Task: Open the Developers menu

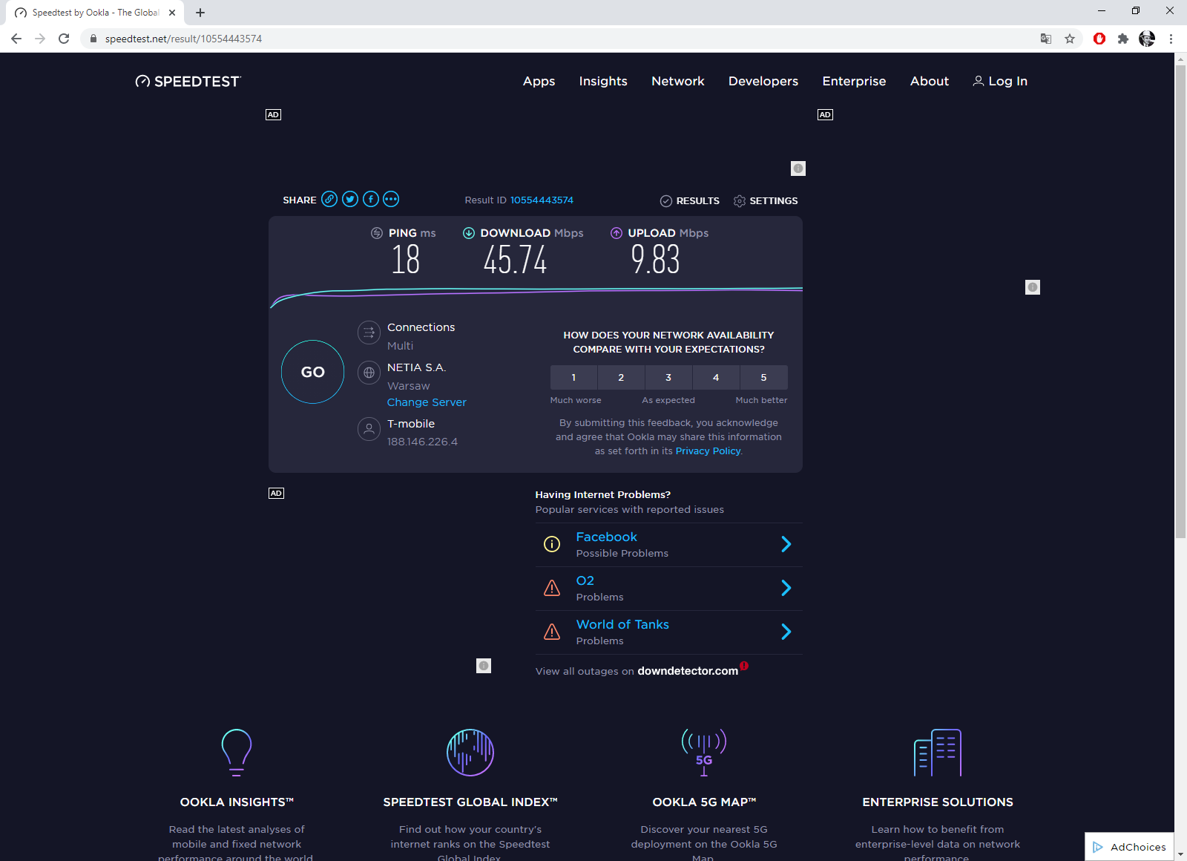Action: tap(763, 82)
